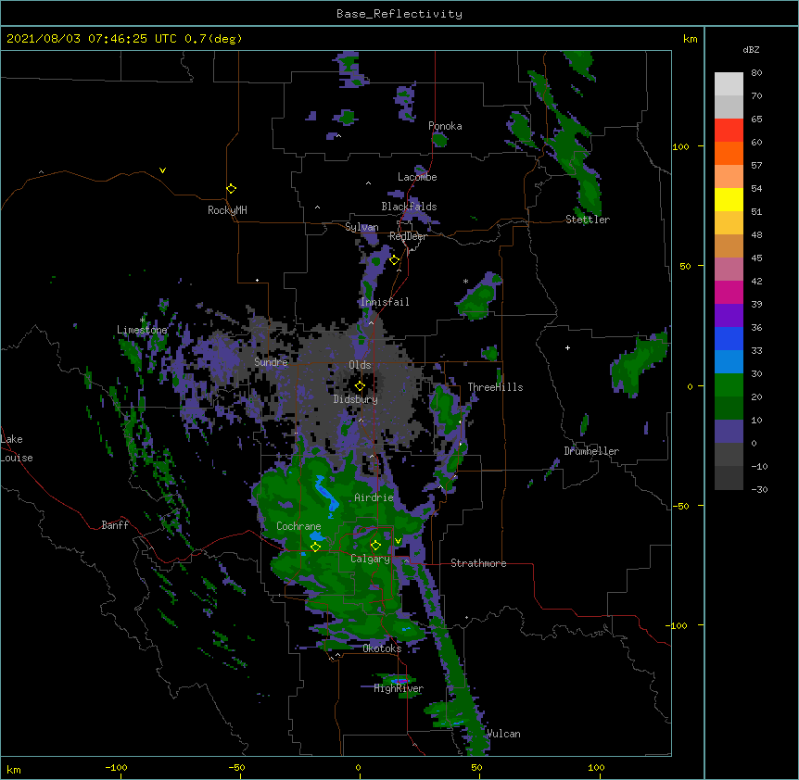Click the Cochrane city label
The width and height of the screenshot is (799, 780).
tap(298, 526)
